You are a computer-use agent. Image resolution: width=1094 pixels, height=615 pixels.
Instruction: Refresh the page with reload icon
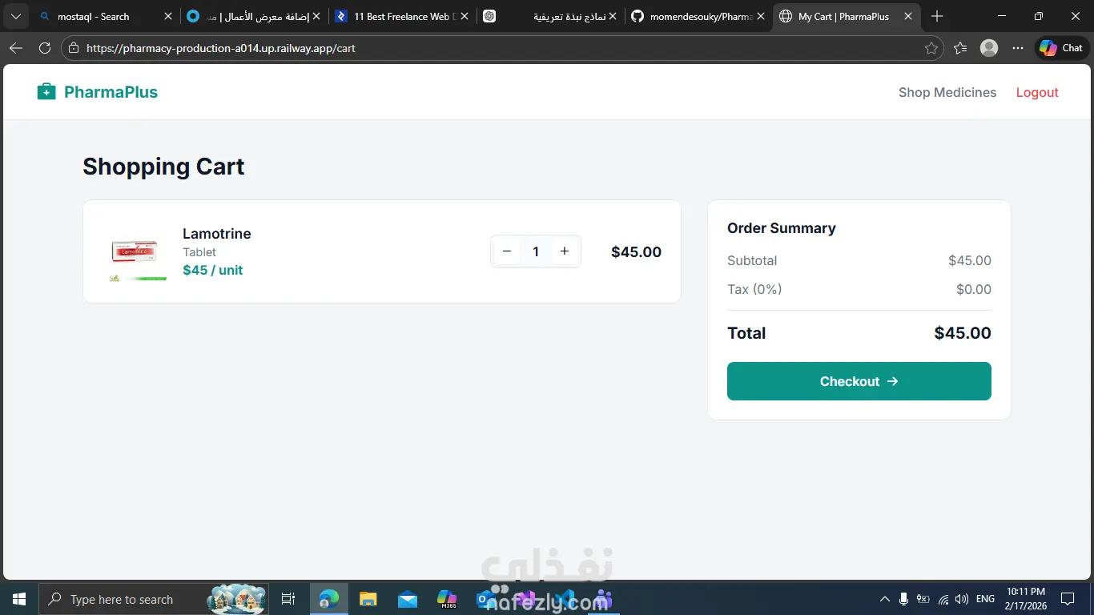click(x=45, y=48)
